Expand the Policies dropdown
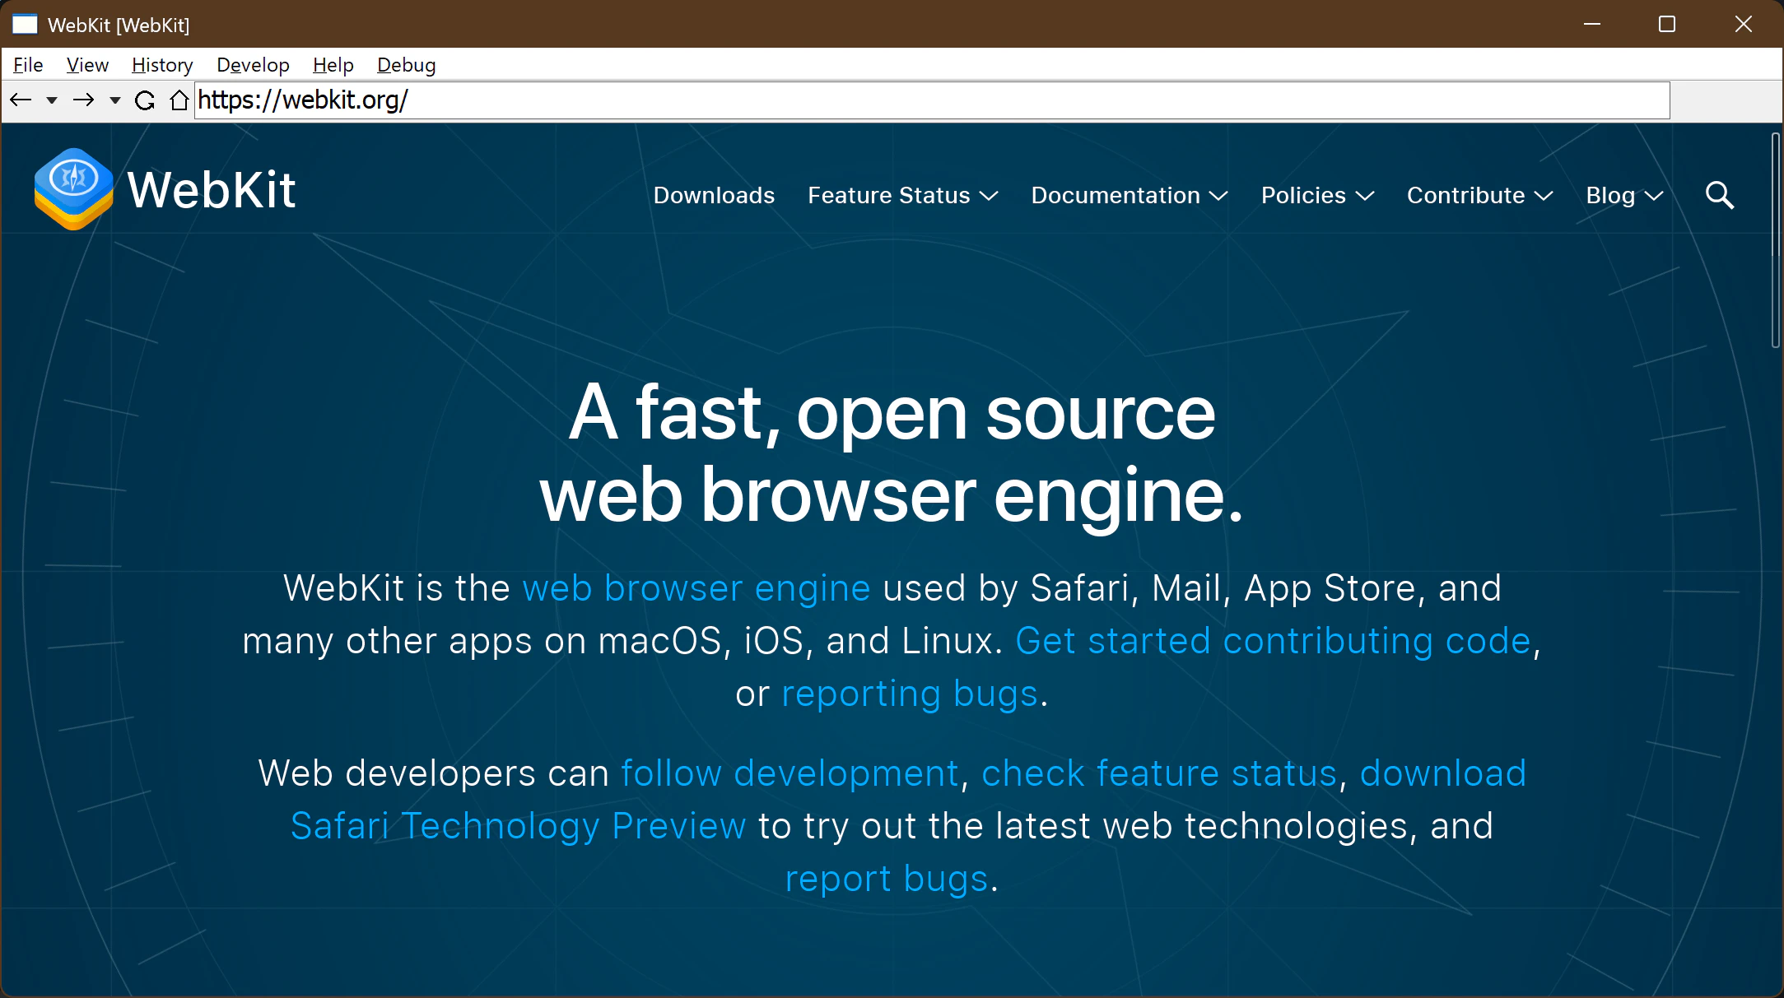The image size is (1784, 998). click(1317, 195)
